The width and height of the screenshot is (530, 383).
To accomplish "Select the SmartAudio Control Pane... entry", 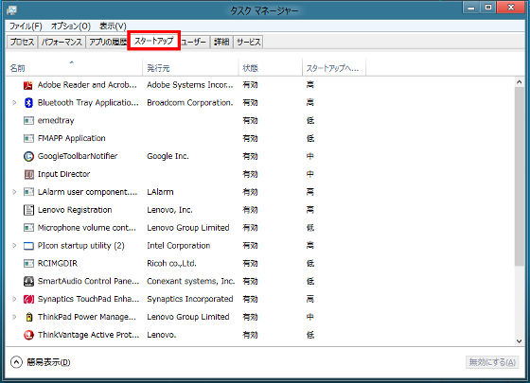I will (88, 282).
